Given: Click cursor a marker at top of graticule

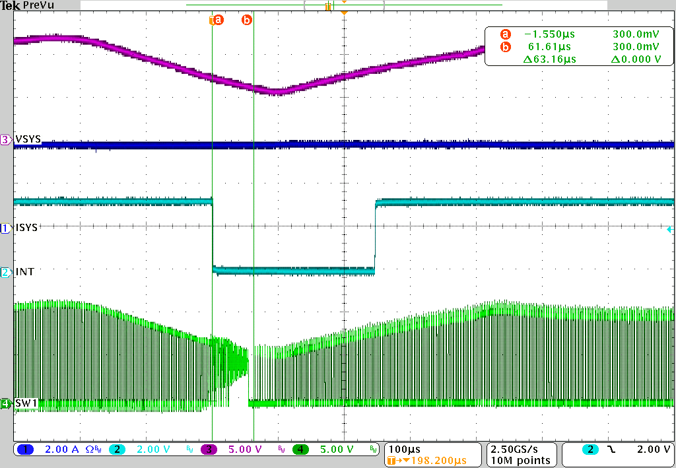Looking at the screenshot, I should point(217,20).
